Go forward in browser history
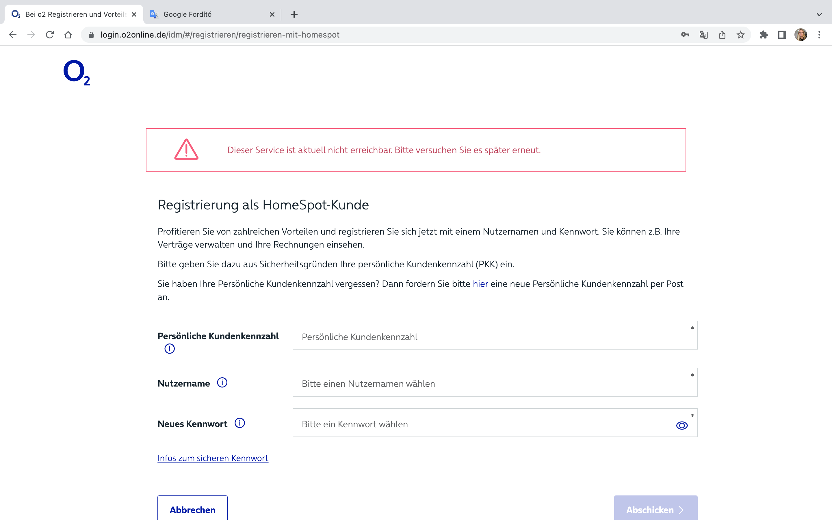832x520 pixels. coord(31,35)
